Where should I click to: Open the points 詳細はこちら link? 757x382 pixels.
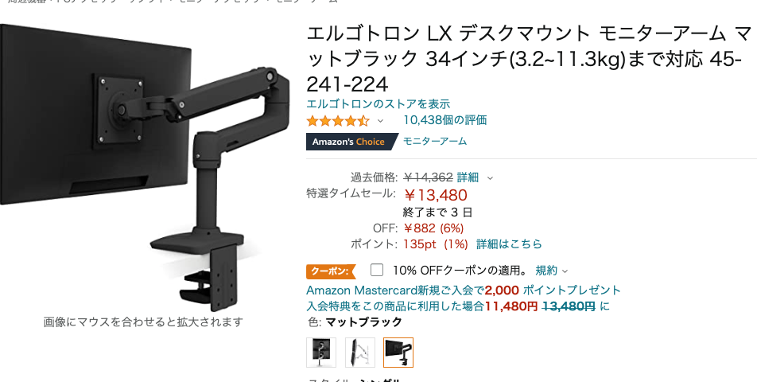(x=510, y=244)
